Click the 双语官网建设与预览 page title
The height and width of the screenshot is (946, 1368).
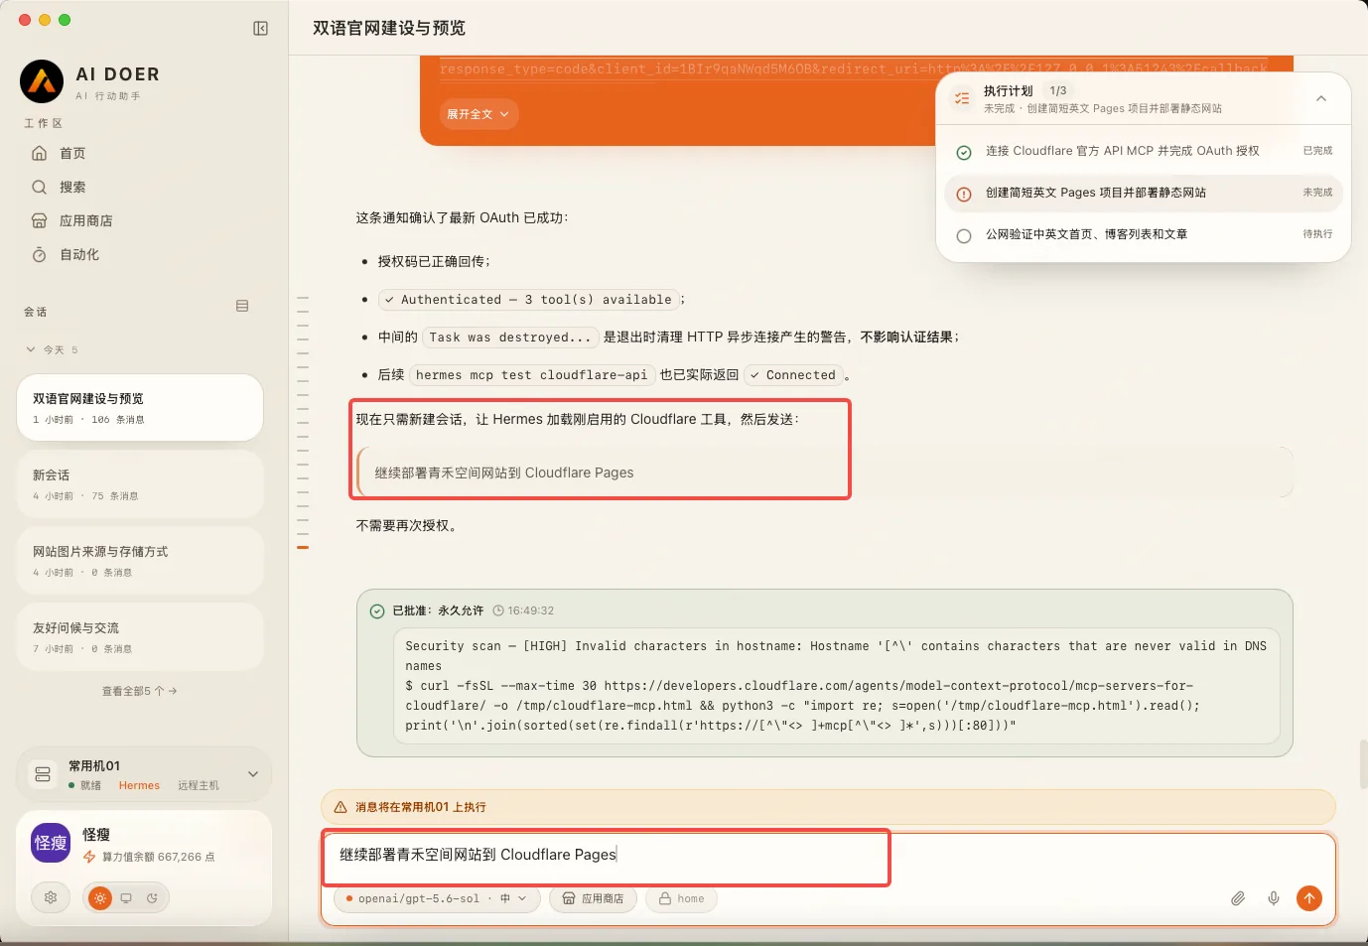click(389, 28)
